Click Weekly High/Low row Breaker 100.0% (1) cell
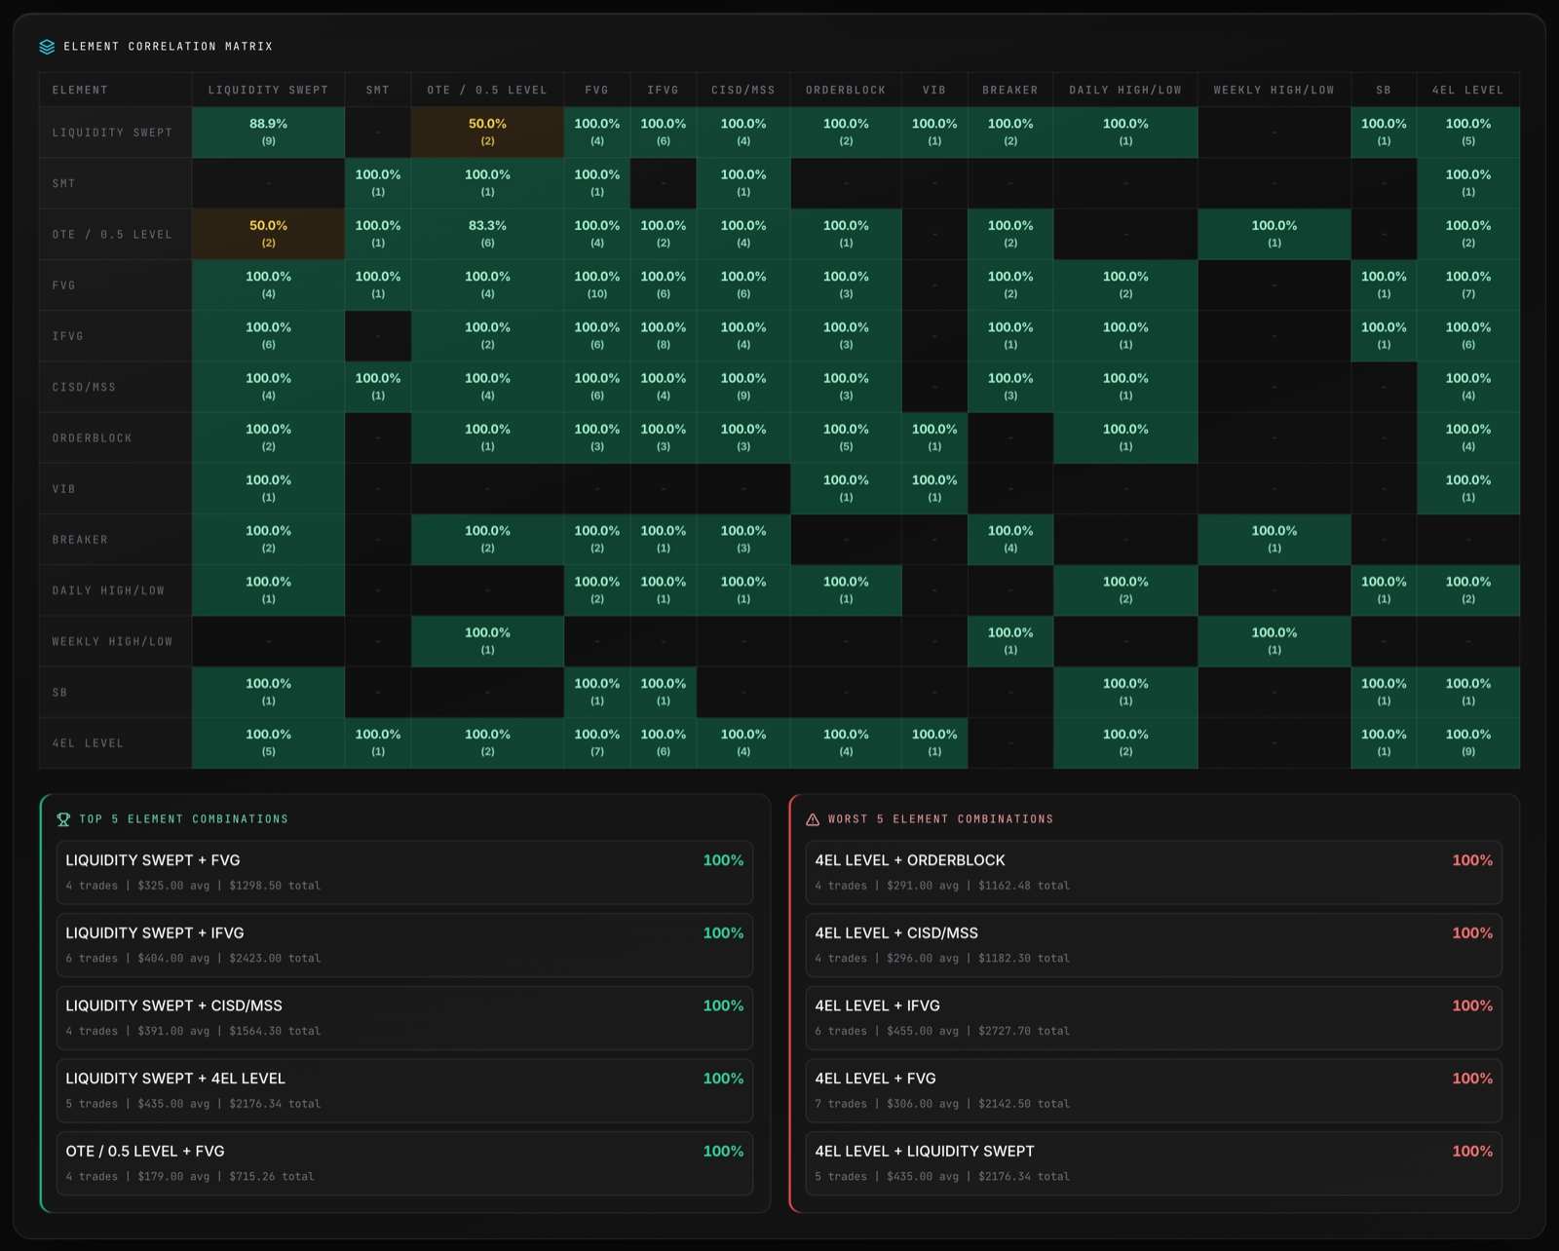1559x1251 pixels. pyautogui.click(x=1010, y=641)
